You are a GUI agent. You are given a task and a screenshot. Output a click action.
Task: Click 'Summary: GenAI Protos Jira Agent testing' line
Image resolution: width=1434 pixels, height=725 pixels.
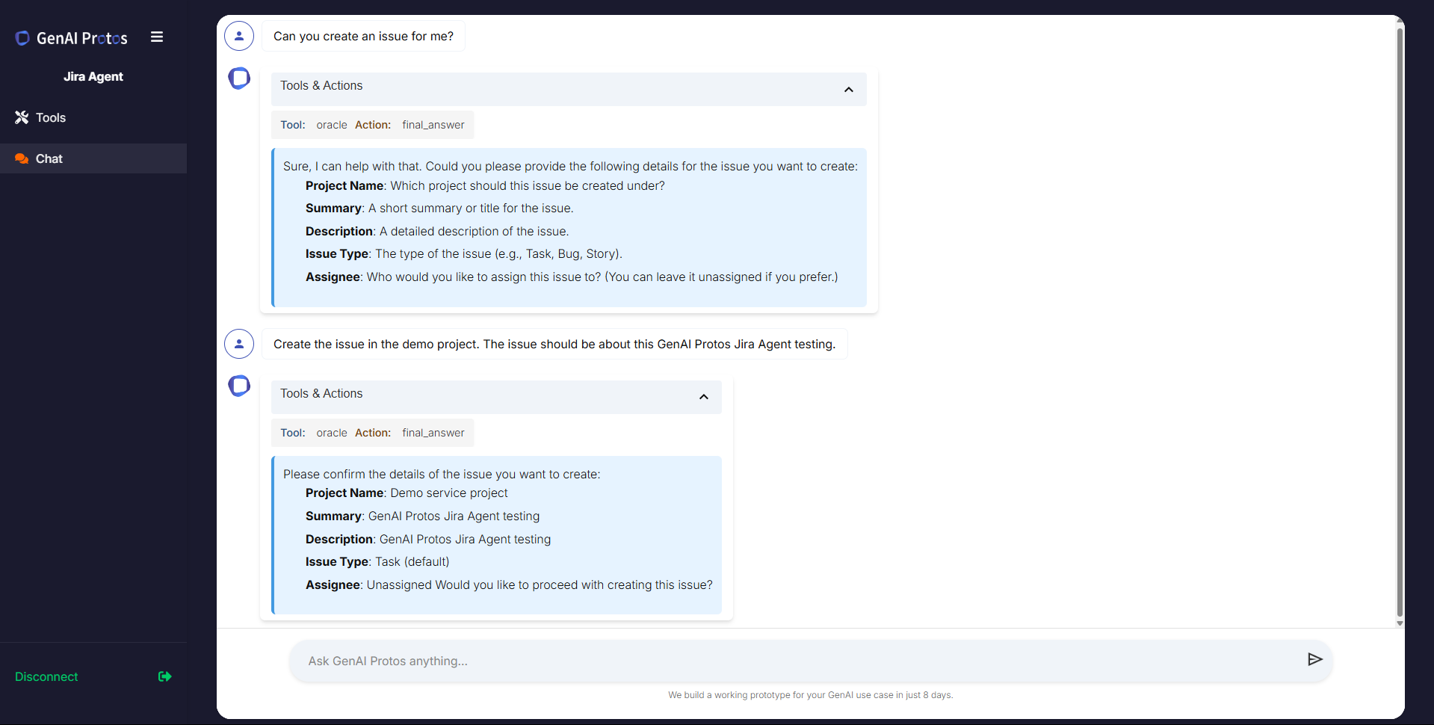pyautogui.click(x=422, y=516)
